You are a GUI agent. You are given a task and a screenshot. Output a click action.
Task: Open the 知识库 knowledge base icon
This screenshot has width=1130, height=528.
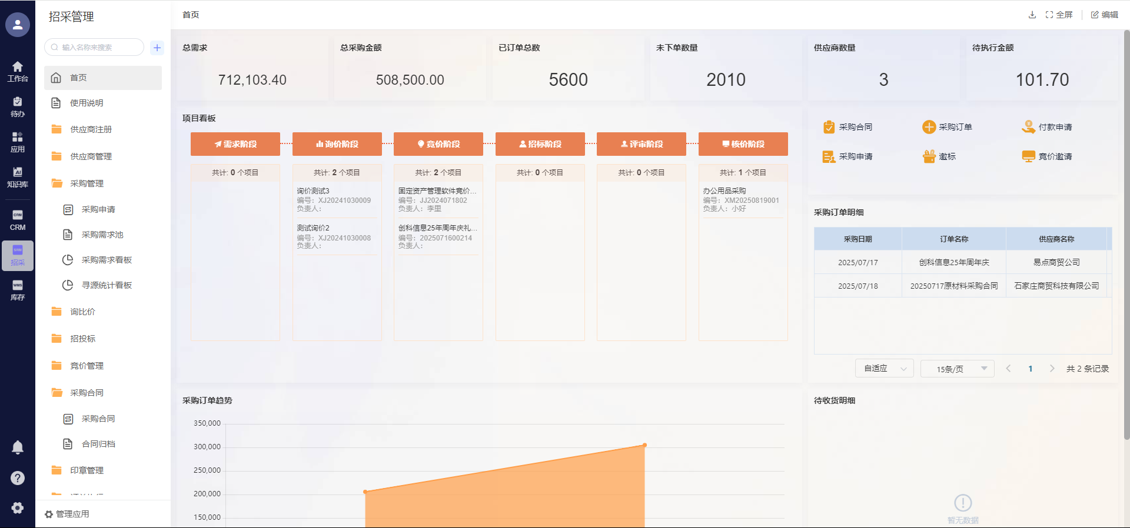pyautogui.click(x=18, y=176)
